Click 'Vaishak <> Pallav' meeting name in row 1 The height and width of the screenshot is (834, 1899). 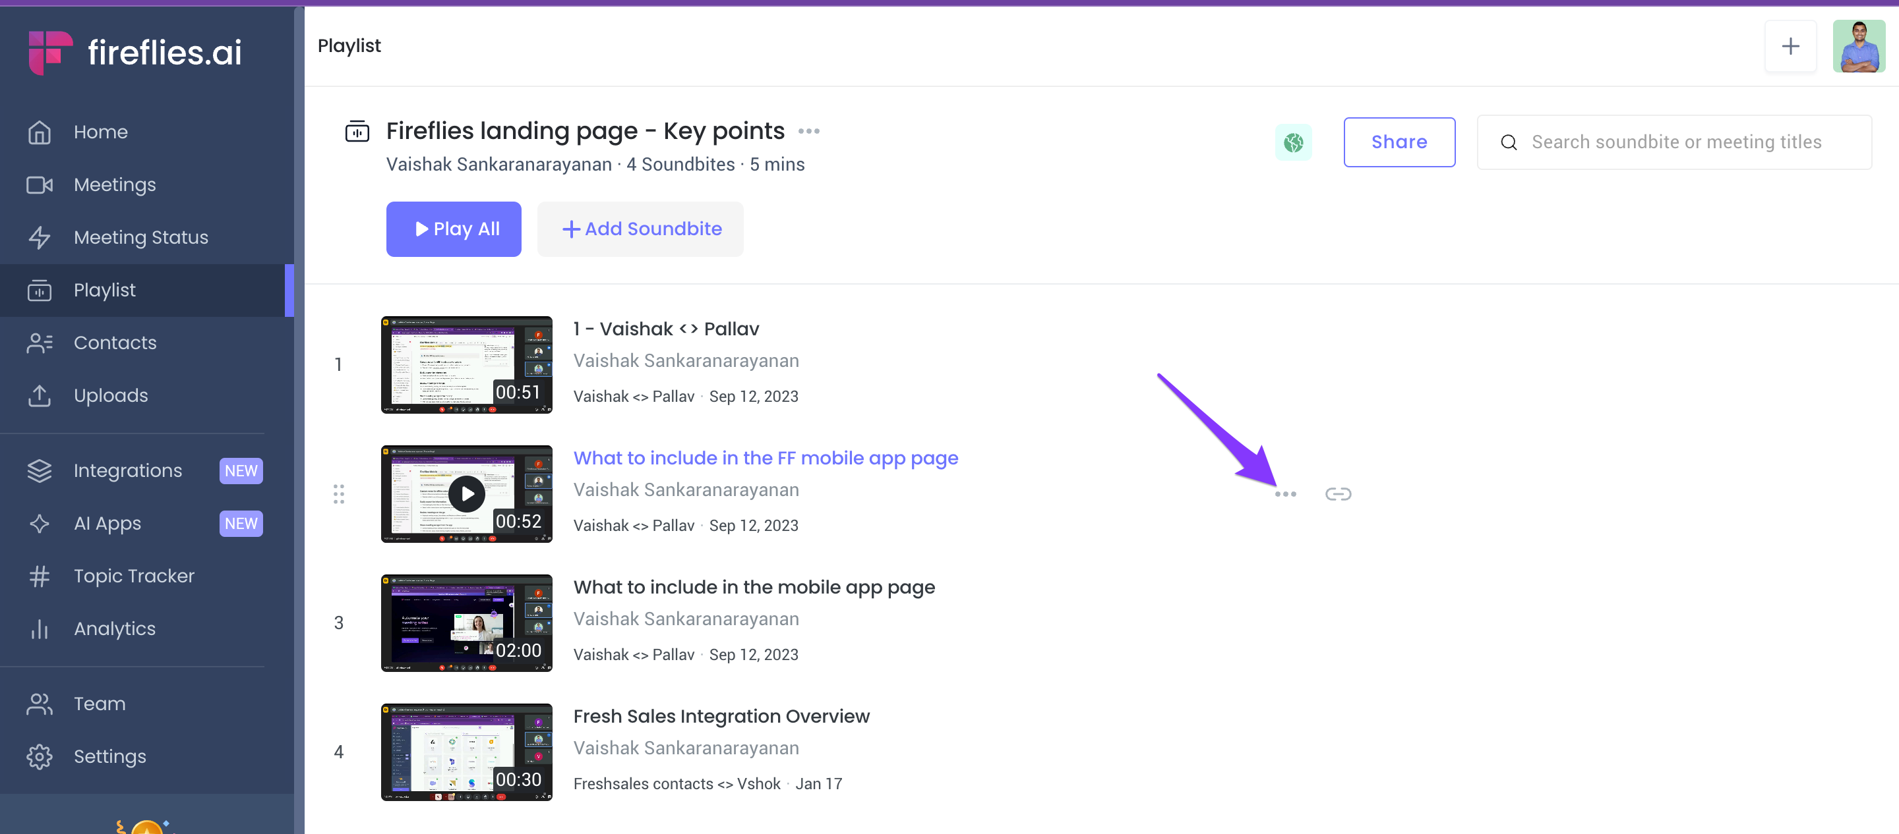pyautogui.click(x=633, y=397)
